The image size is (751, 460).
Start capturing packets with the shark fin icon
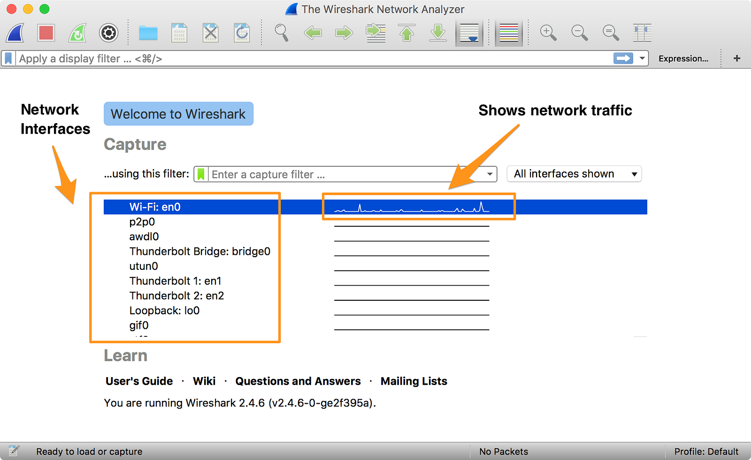point(15,33)
